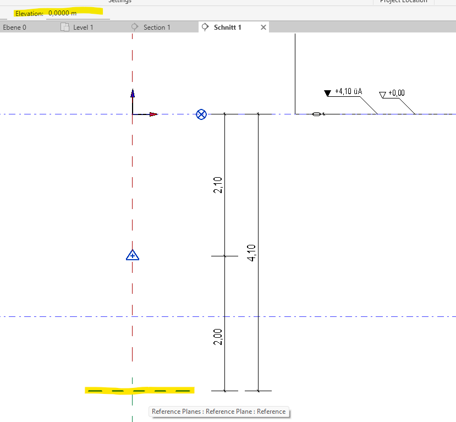
Task: Close the Schnitt 1 view tab
Action: (x=263, y=26)
